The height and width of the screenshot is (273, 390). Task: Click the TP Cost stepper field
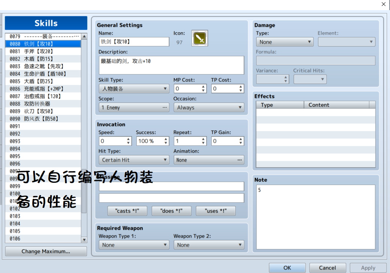(227, 88)
